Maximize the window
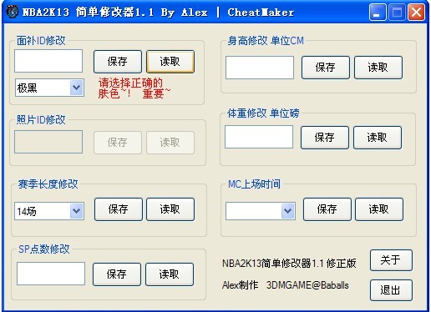The height and width of the screenshot is (312, 431). (x=397, y=13)
